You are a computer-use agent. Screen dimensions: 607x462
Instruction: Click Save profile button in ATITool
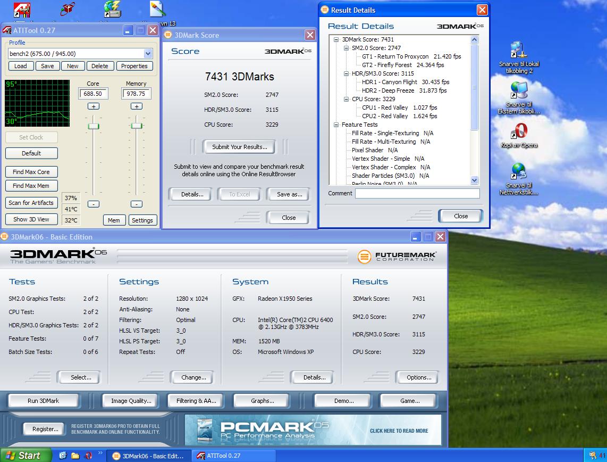pyautogui.click(x=48, y=66)
